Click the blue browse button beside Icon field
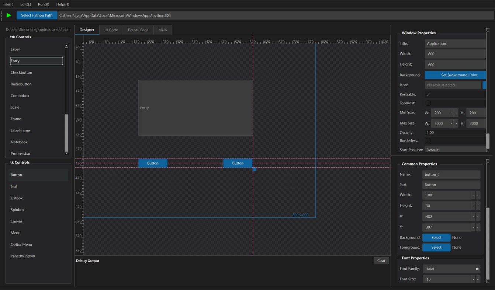Screen dimensions: 495x290 (484, 85)
